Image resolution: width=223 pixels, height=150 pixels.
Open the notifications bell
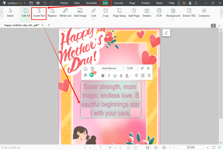196,3
